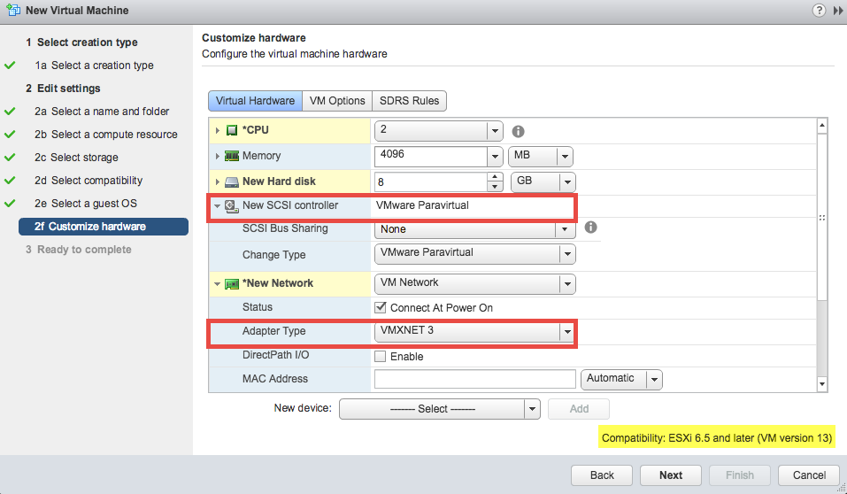
Task: Click the Memory module icon
Action: click(232, 156)
